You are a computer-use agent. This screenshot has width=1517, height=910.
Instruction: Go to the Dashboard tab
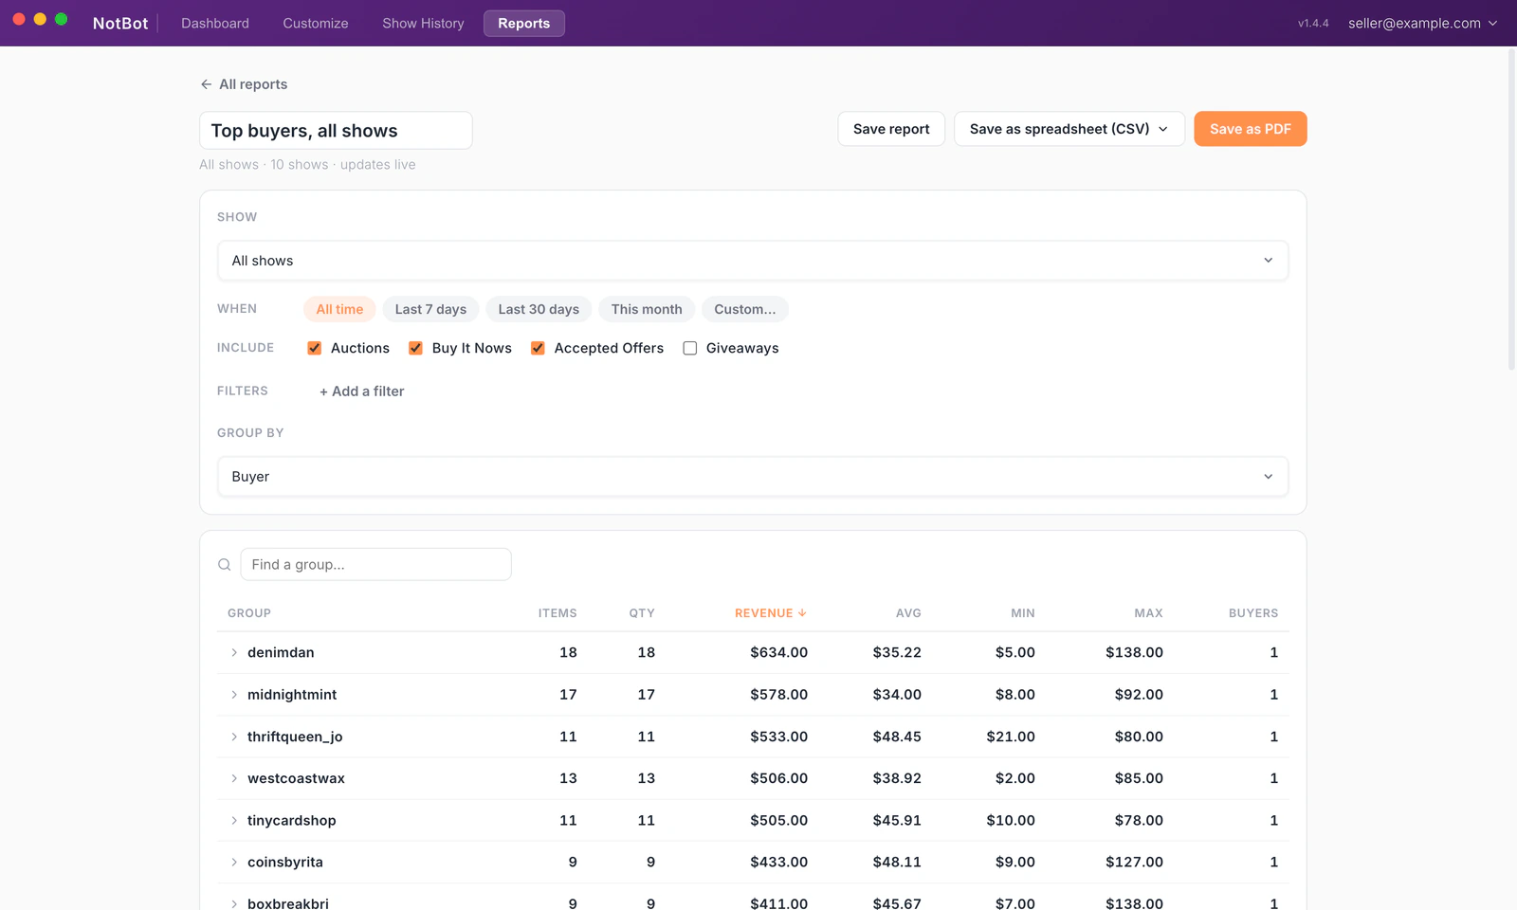tap(215, 23)
